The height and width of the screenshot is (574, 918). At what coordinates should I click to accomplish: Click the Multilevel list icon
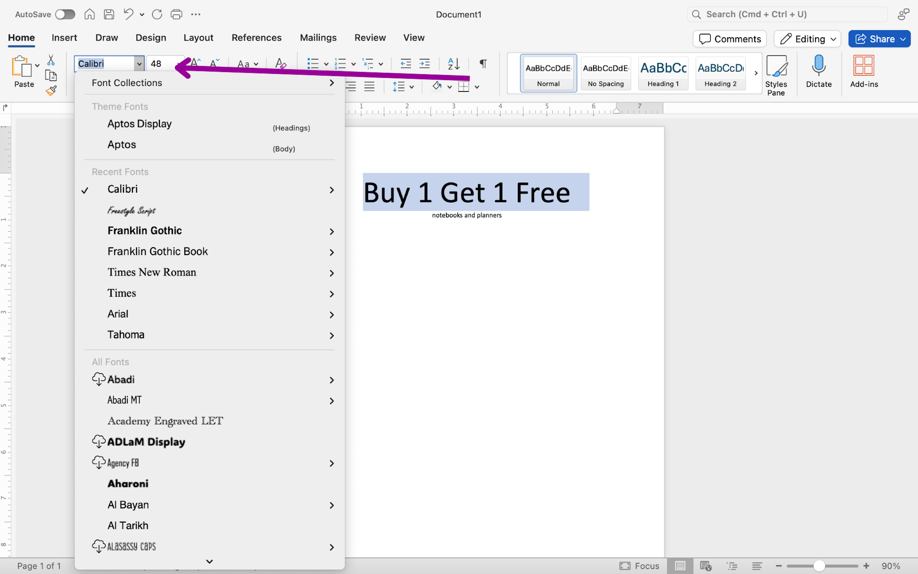pyautogui.click(x=368, y=63)
